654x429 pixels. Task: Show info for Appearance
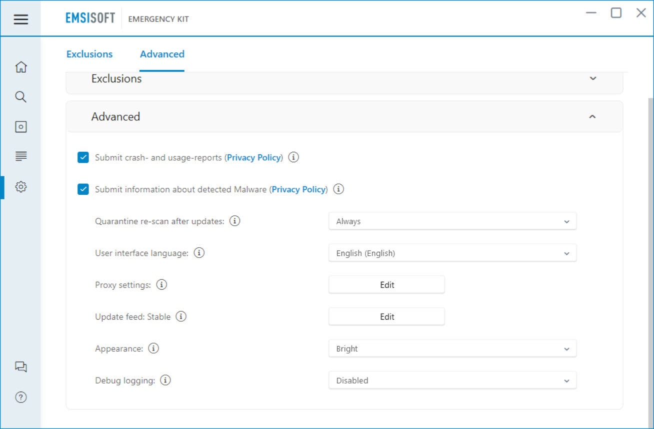pyautogui.click(x=153, y=348)
